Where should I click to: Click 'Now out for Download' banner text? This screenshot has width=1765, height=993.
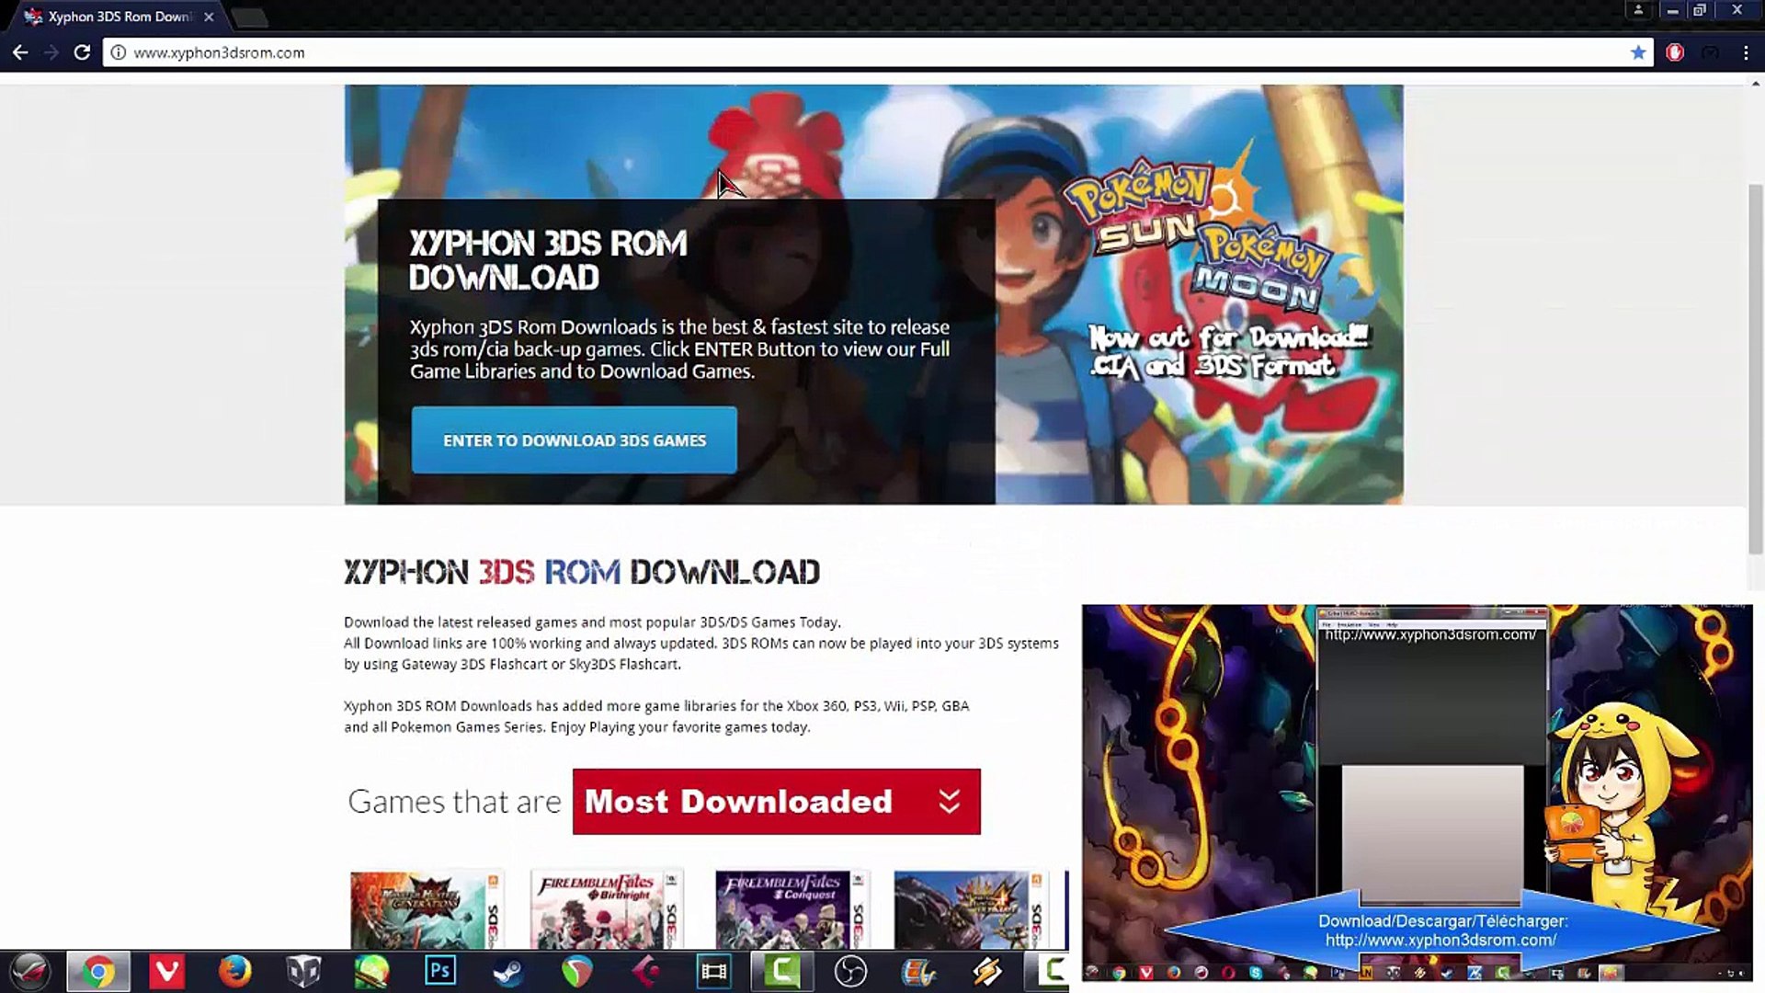point(1228,337)
